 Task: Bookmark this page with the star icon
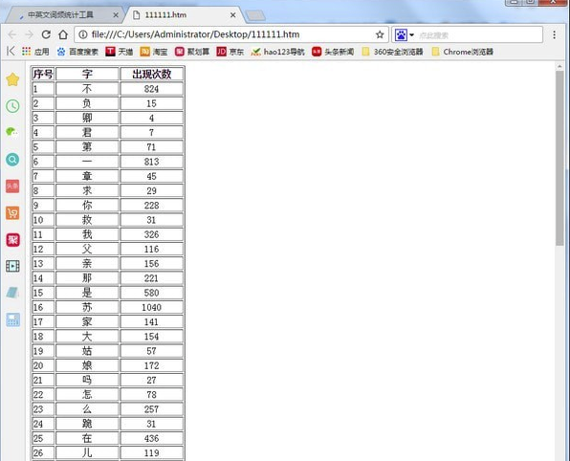[380, 34]
